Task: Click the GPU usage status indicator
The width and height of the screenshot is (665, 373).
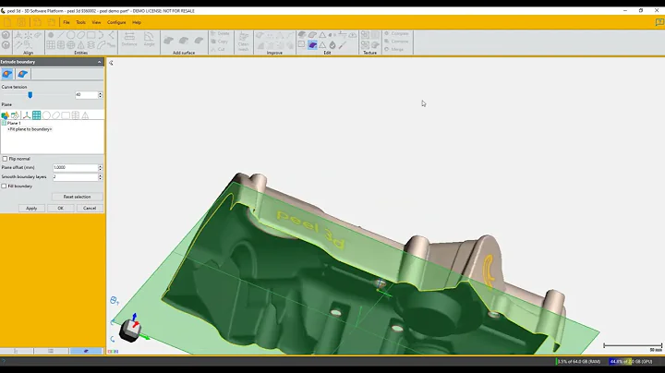Action: pyautogui.click(x=631, y=362)
